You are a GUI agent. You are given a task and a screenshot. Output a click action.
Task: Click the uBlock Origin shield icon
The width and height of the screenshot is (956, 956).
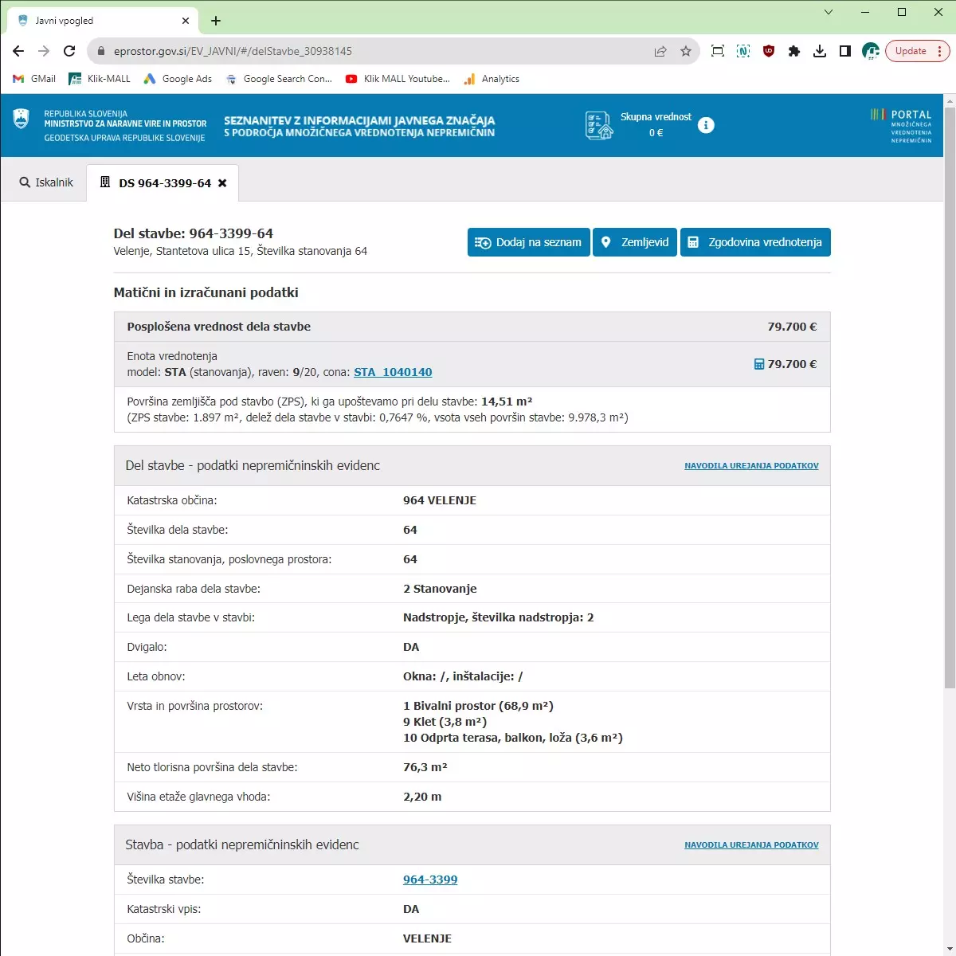pyautogui.click(x=769, y=51)
